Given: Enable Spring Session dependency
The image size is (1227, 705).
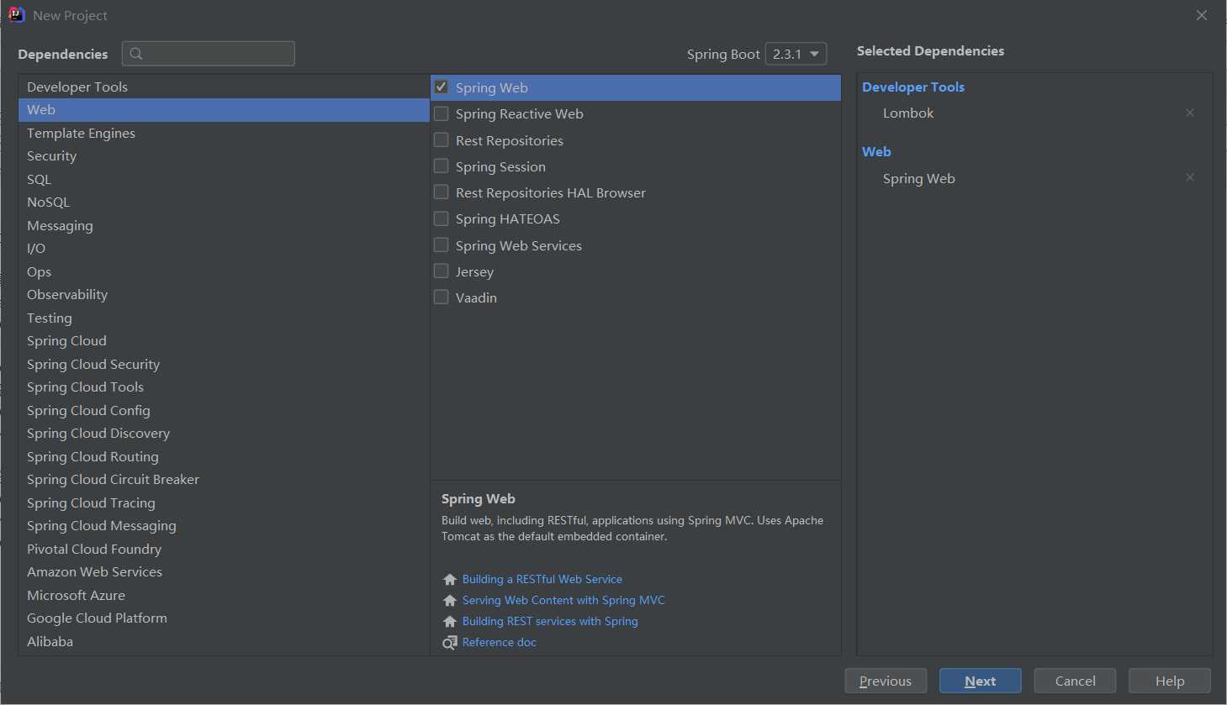Looking at the screenshot, I should pos(441,166).
